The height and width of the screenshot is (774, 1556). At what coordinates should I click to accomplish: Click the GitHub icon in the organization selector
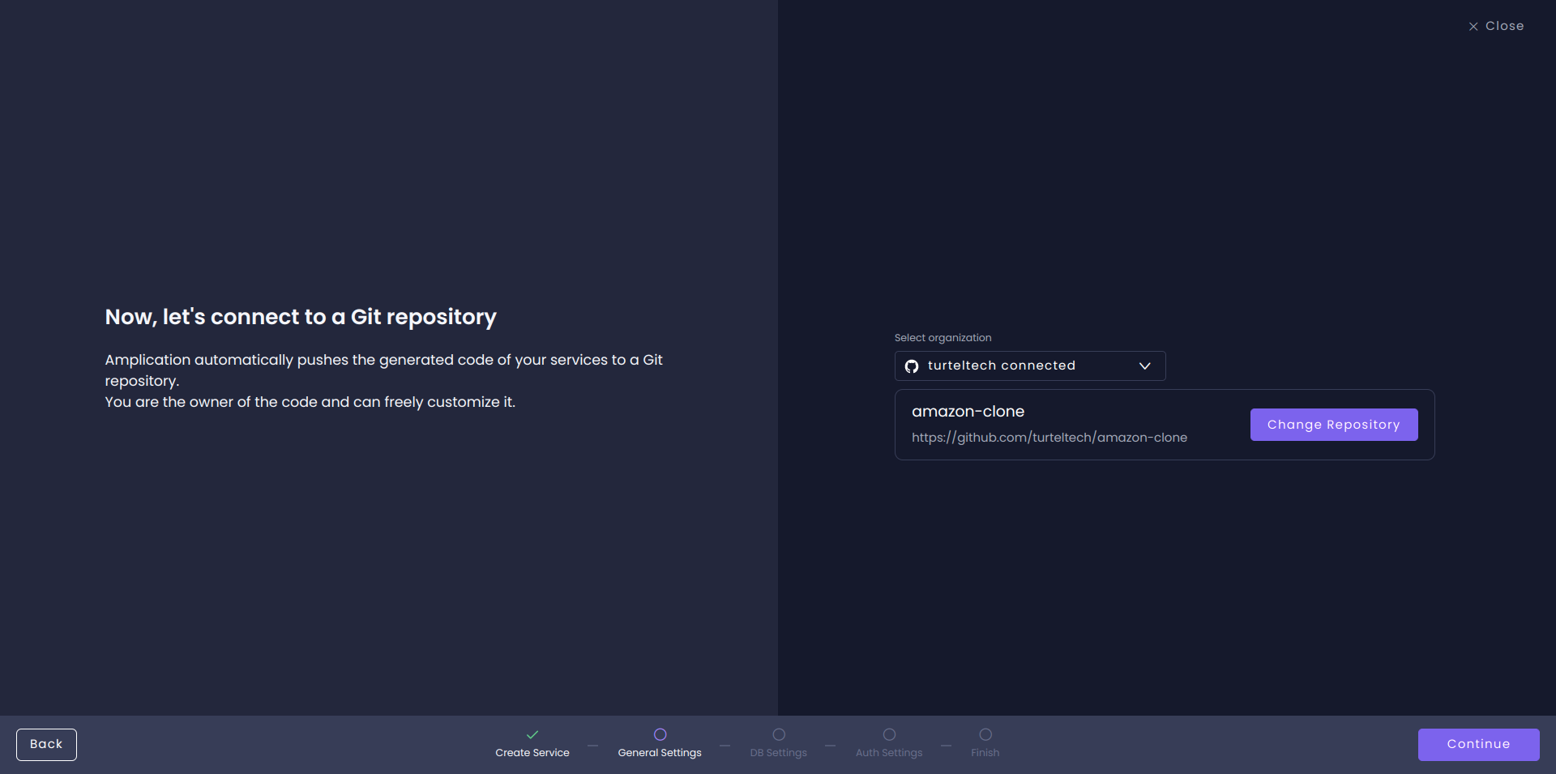tap(913, 366)
